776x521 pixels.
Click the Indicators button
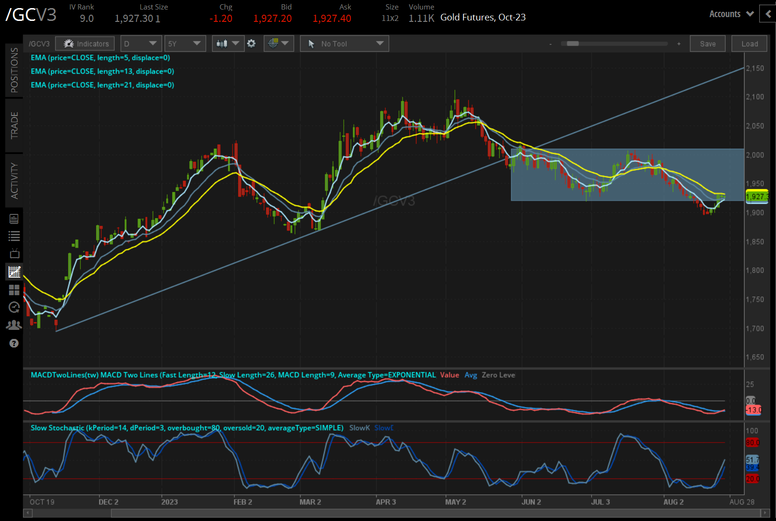[85, 44]
